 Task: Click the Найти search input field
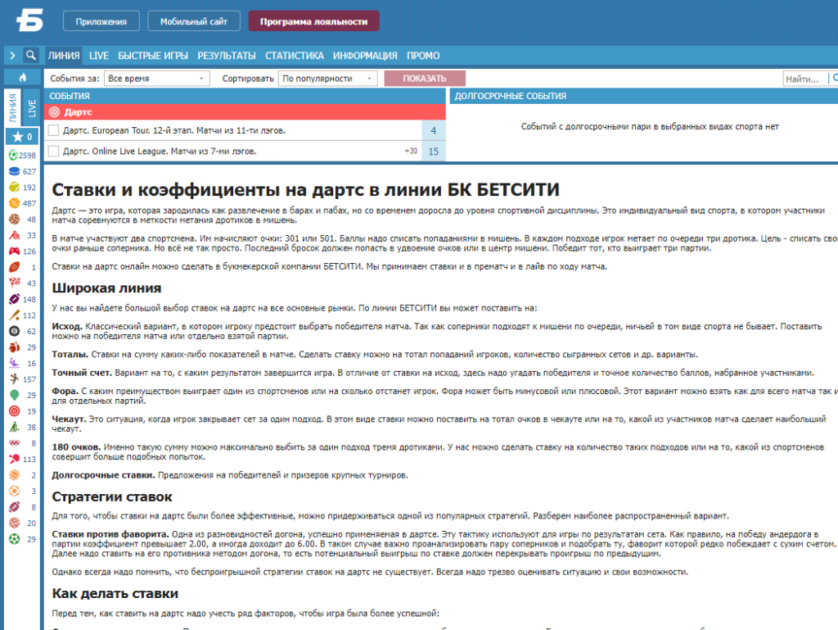point(805,79)
